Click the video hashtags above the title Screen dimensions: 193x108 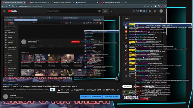click(x=11, y=84)
